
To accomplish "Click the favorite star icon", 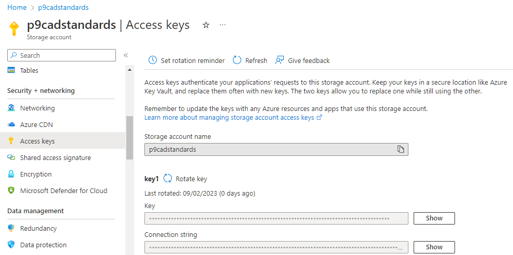I will point(206,25).
